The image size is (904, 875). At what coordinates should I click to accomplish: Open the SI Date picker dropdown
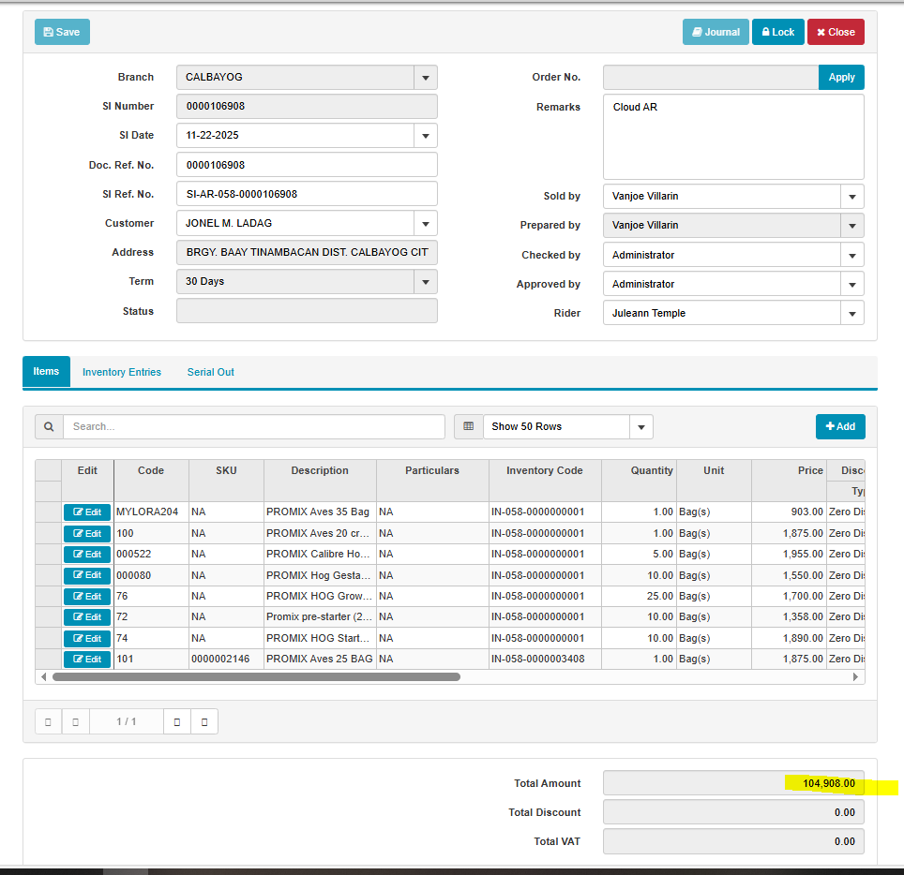click(x=425, y=136)
